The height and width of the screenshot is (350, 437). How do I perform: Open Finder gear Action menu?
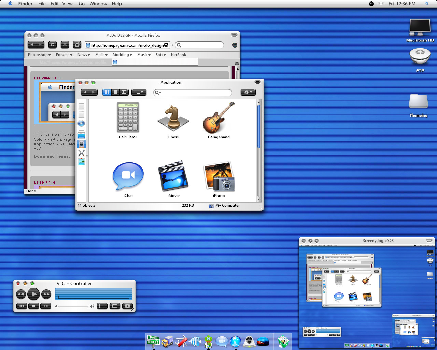point(248,92)
